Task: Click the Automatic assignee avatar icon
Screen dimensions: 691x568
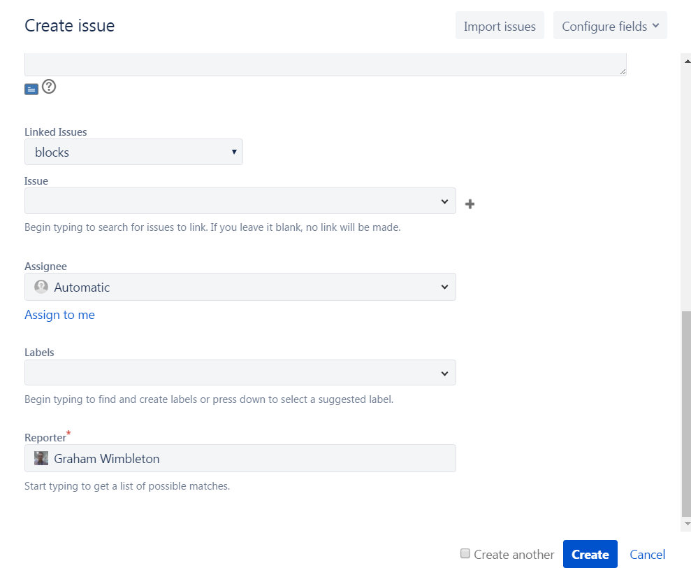Action: (x=41, y=287)
